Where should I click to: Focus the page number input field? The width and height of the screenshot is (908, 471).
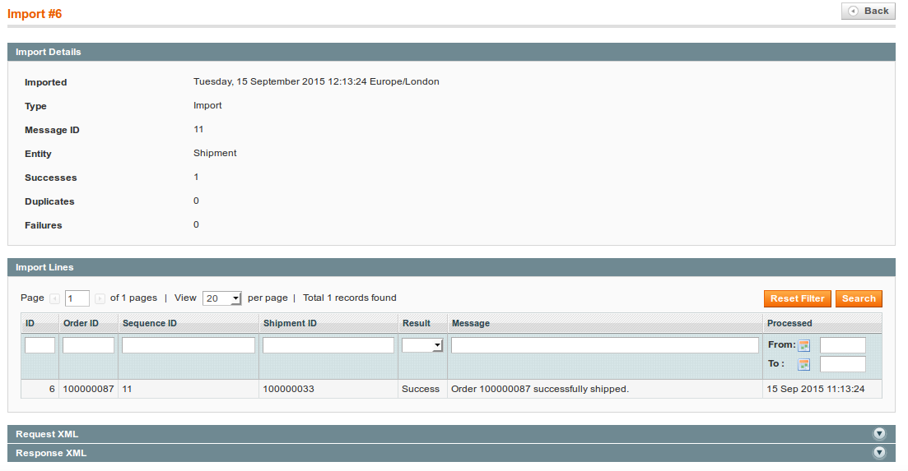click(77, 298)
